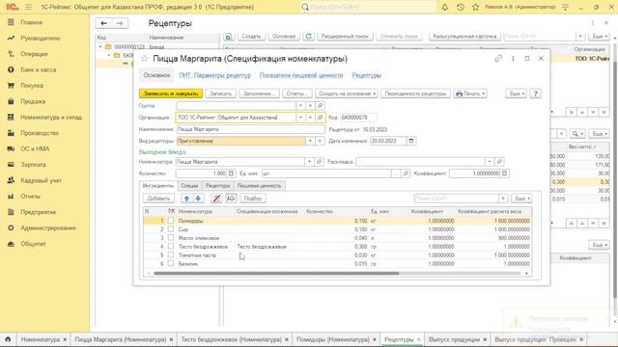
Task: Click Записать и закрыть button
Action: 171,93
